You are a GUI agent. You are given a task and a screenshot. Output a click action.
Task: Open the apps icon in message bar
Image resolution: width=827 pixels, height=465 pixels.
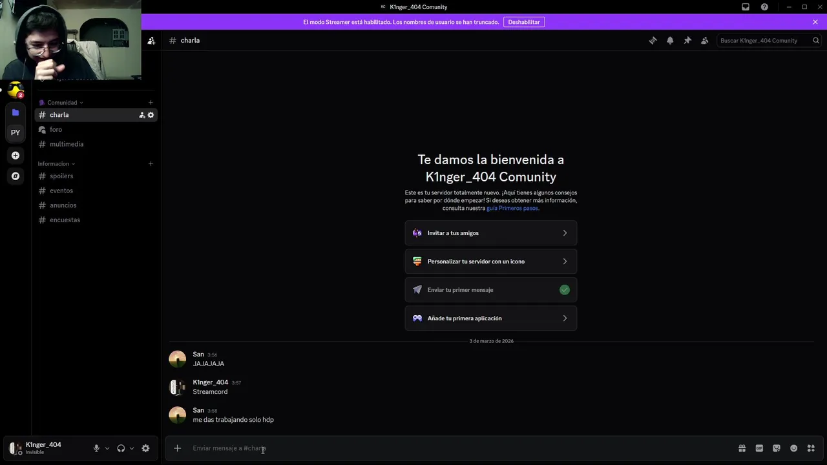(x=811, y=448)
